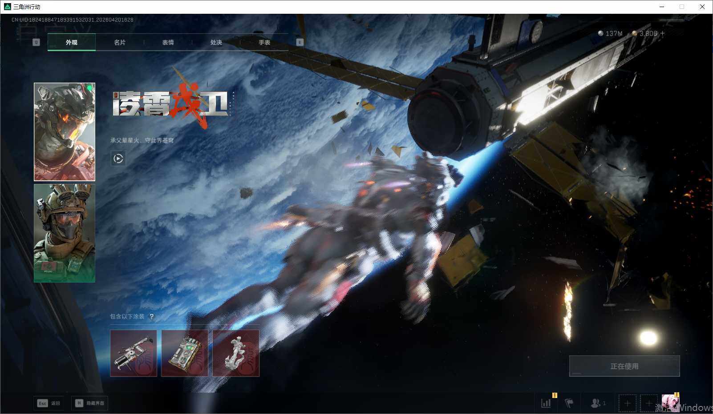Add currency with the plus icon
713x414 pixels.
662,33
